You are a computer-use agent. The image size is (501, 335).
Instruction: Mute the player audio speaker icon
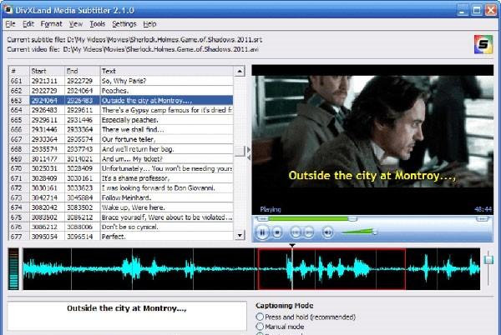(x=327, y=232)
